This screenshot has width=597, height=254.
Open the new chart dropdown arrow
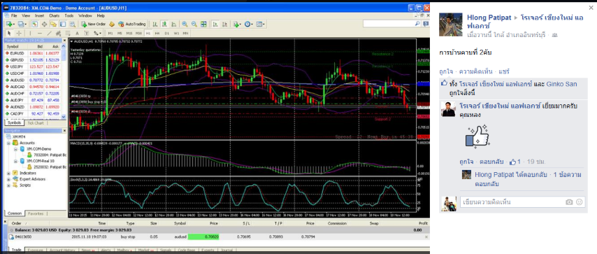14,24
